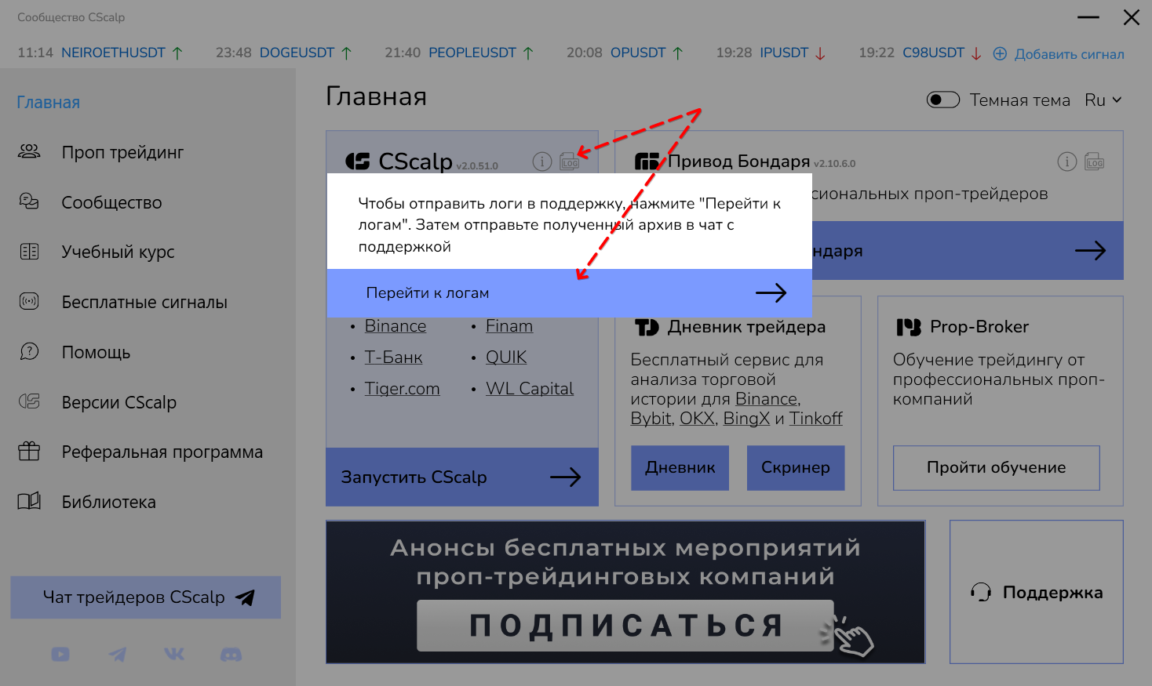This screenshot has width=1152, height=686.
Task: Open the Tinkoff link
Action: 816,419
